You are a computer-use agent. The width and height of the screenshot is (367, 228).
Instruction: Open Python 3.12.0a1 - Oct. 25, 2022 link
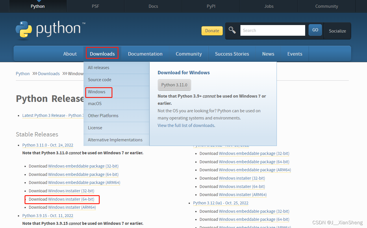[221, 203]
